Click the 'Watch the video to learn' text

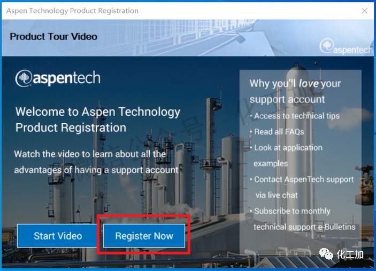pos(90,154)
